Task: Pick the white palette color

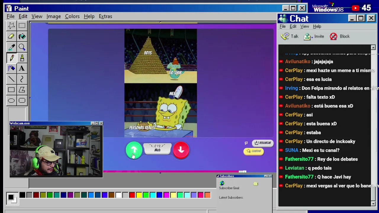Action: tap(118, 195)
